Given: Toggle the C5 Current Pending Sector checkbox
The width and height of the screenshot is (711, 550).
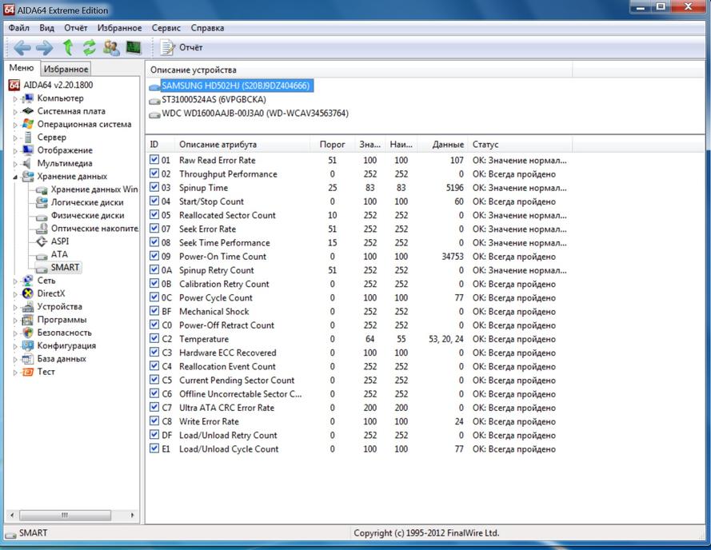Looking at the screenshot, I should pos(154,380).
